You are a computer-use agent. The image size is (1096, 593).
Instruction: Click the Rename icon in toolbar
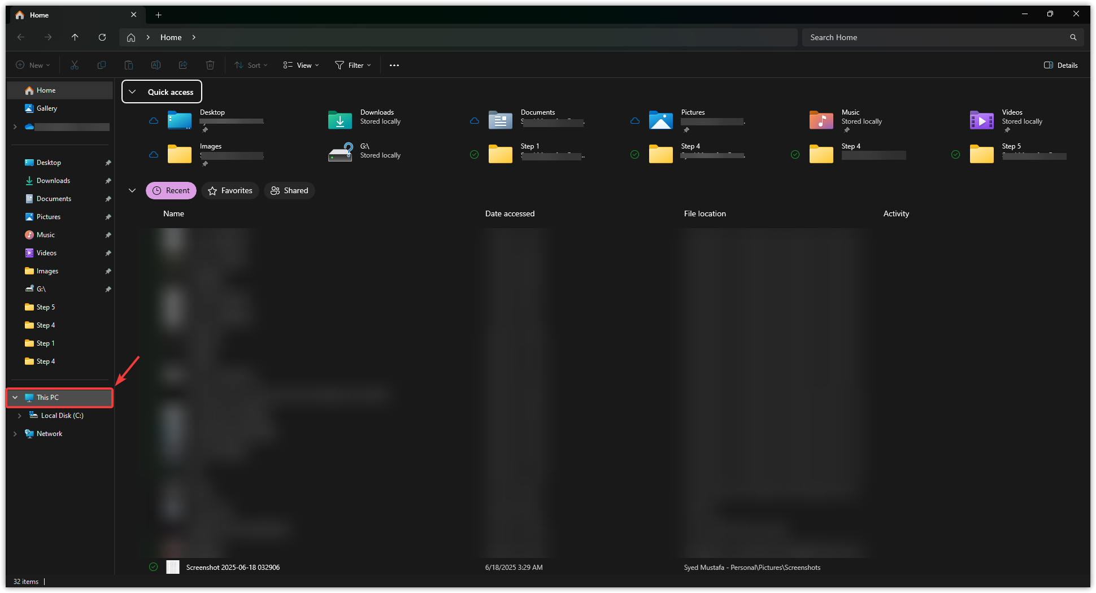coord(156,66)
